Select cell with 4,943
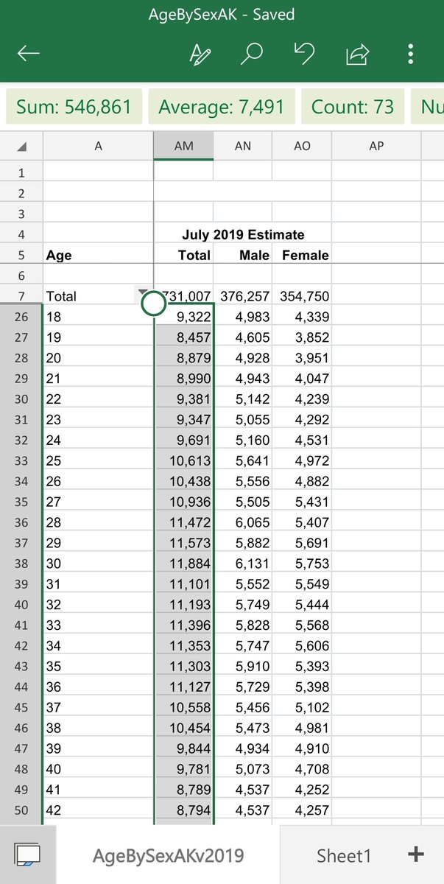Screen dimensions: 444x884 point(243,379)
